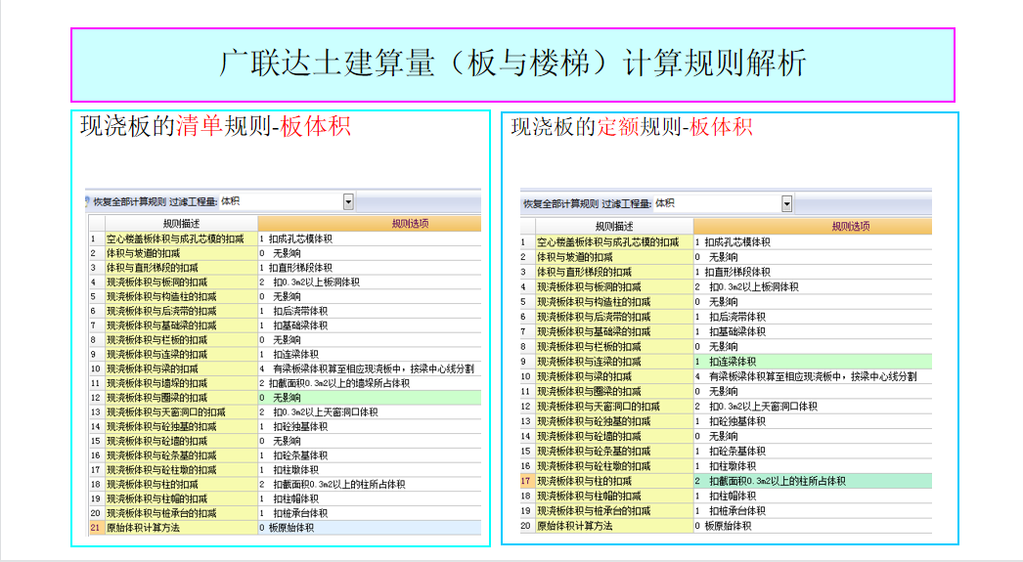Viewport: 1023px width, 562px height.
Task: Click row number 17 in the 定额规则 table
Action: (526, 481)
